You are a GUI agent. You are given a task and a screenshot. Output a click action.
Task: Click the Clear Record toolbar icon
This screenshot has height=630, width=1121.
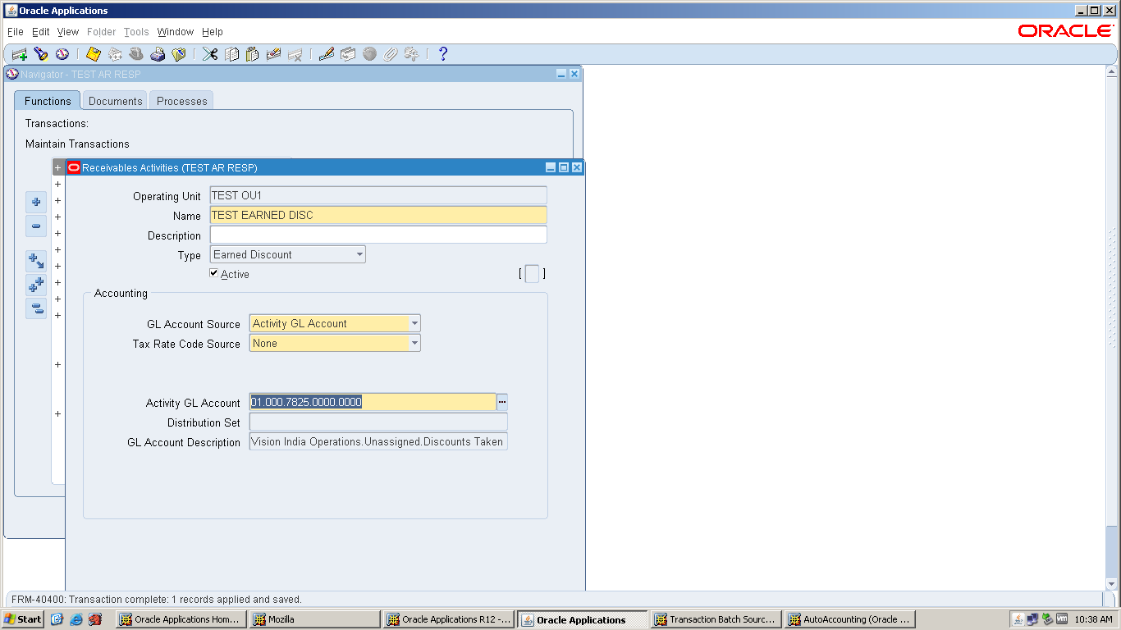274,53
